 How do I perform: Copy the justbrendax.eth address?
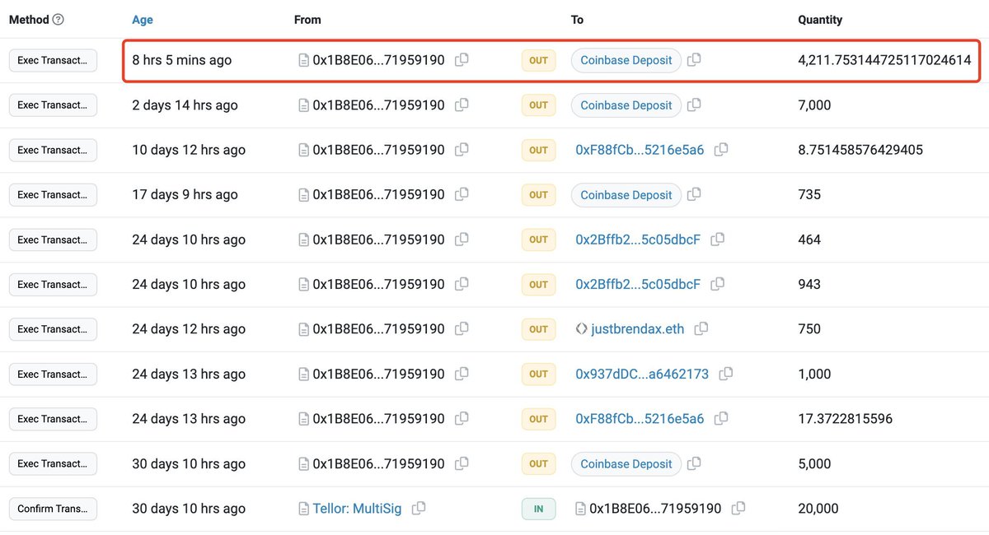701,329
